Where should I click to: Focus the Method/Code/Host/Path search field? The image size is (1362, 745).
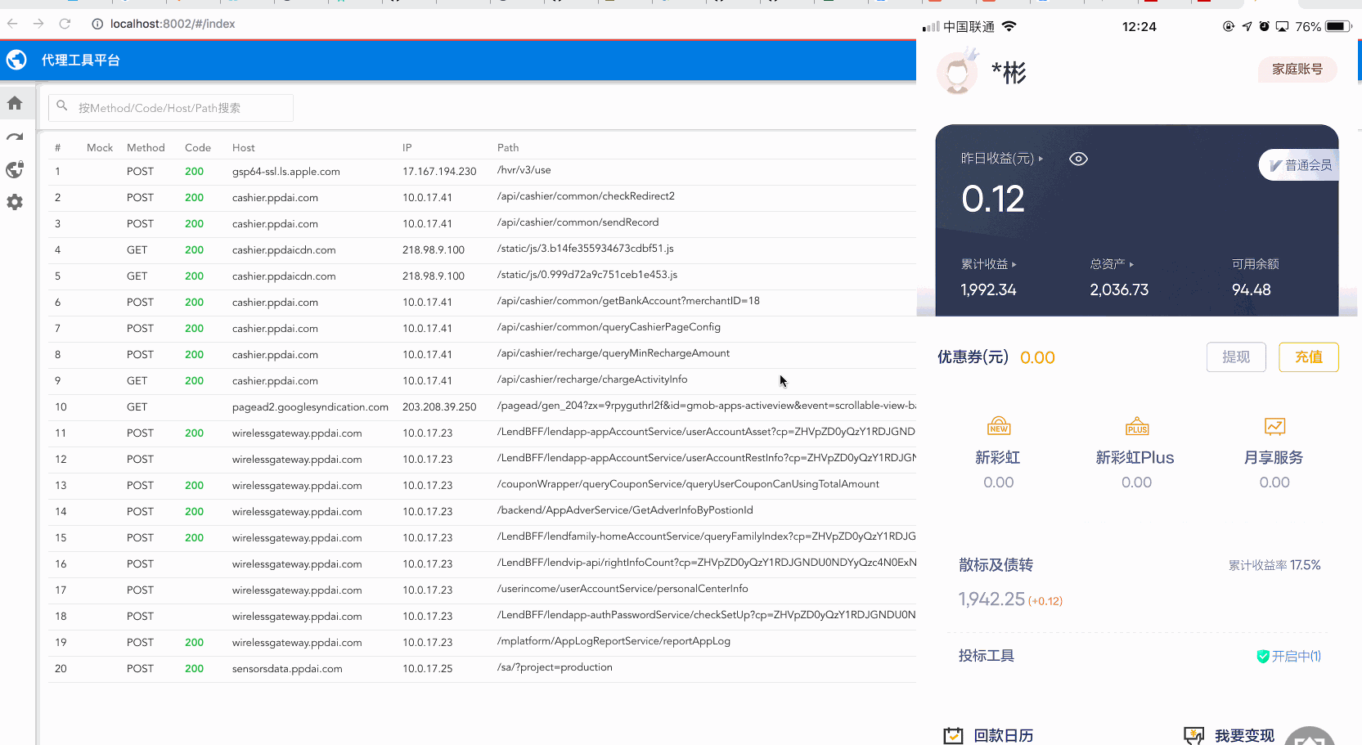pos(171,108)
